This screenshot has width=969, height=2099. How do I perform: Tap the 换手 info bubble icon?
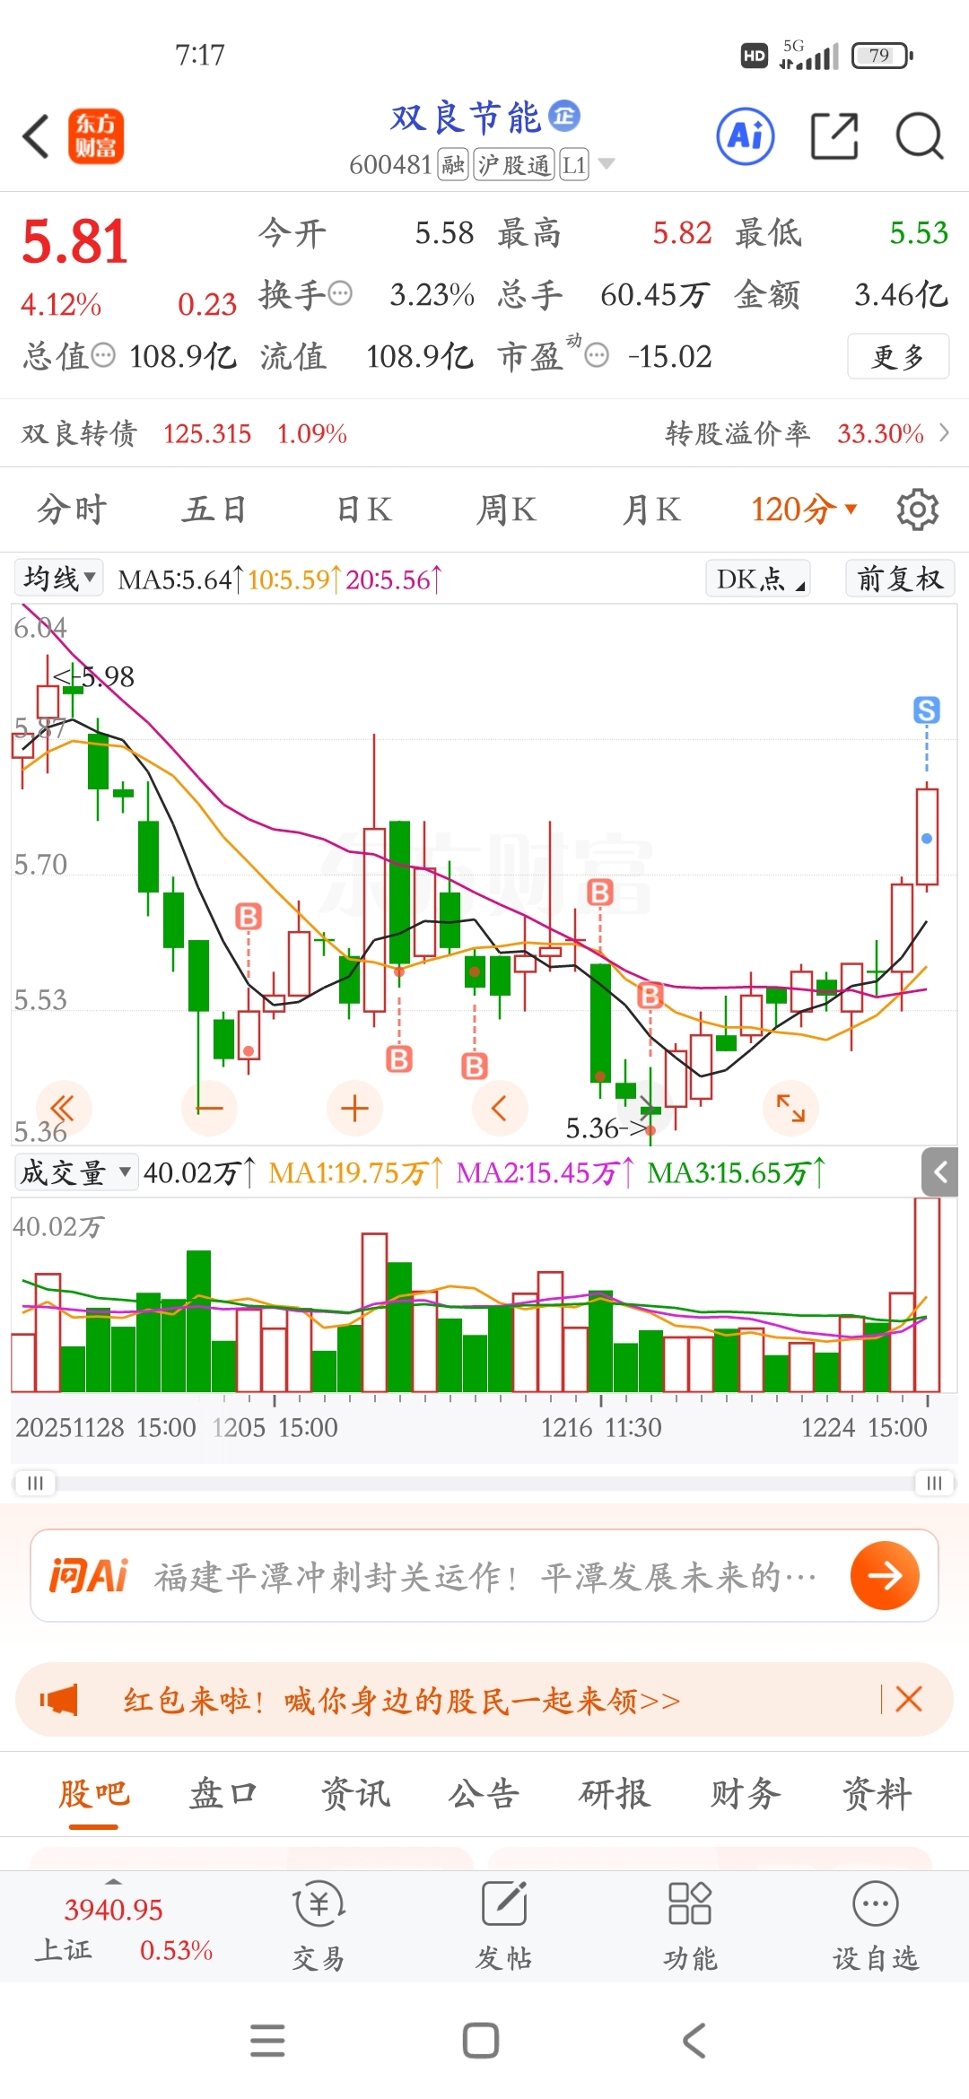tap(340, 293)
